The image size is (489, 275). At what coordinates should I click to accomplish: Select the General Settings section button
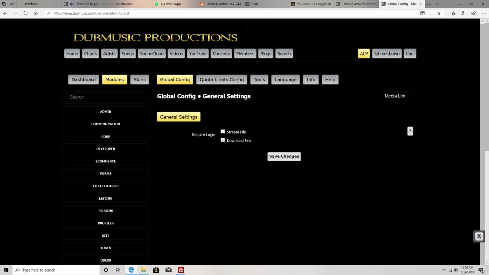[179, 117]
